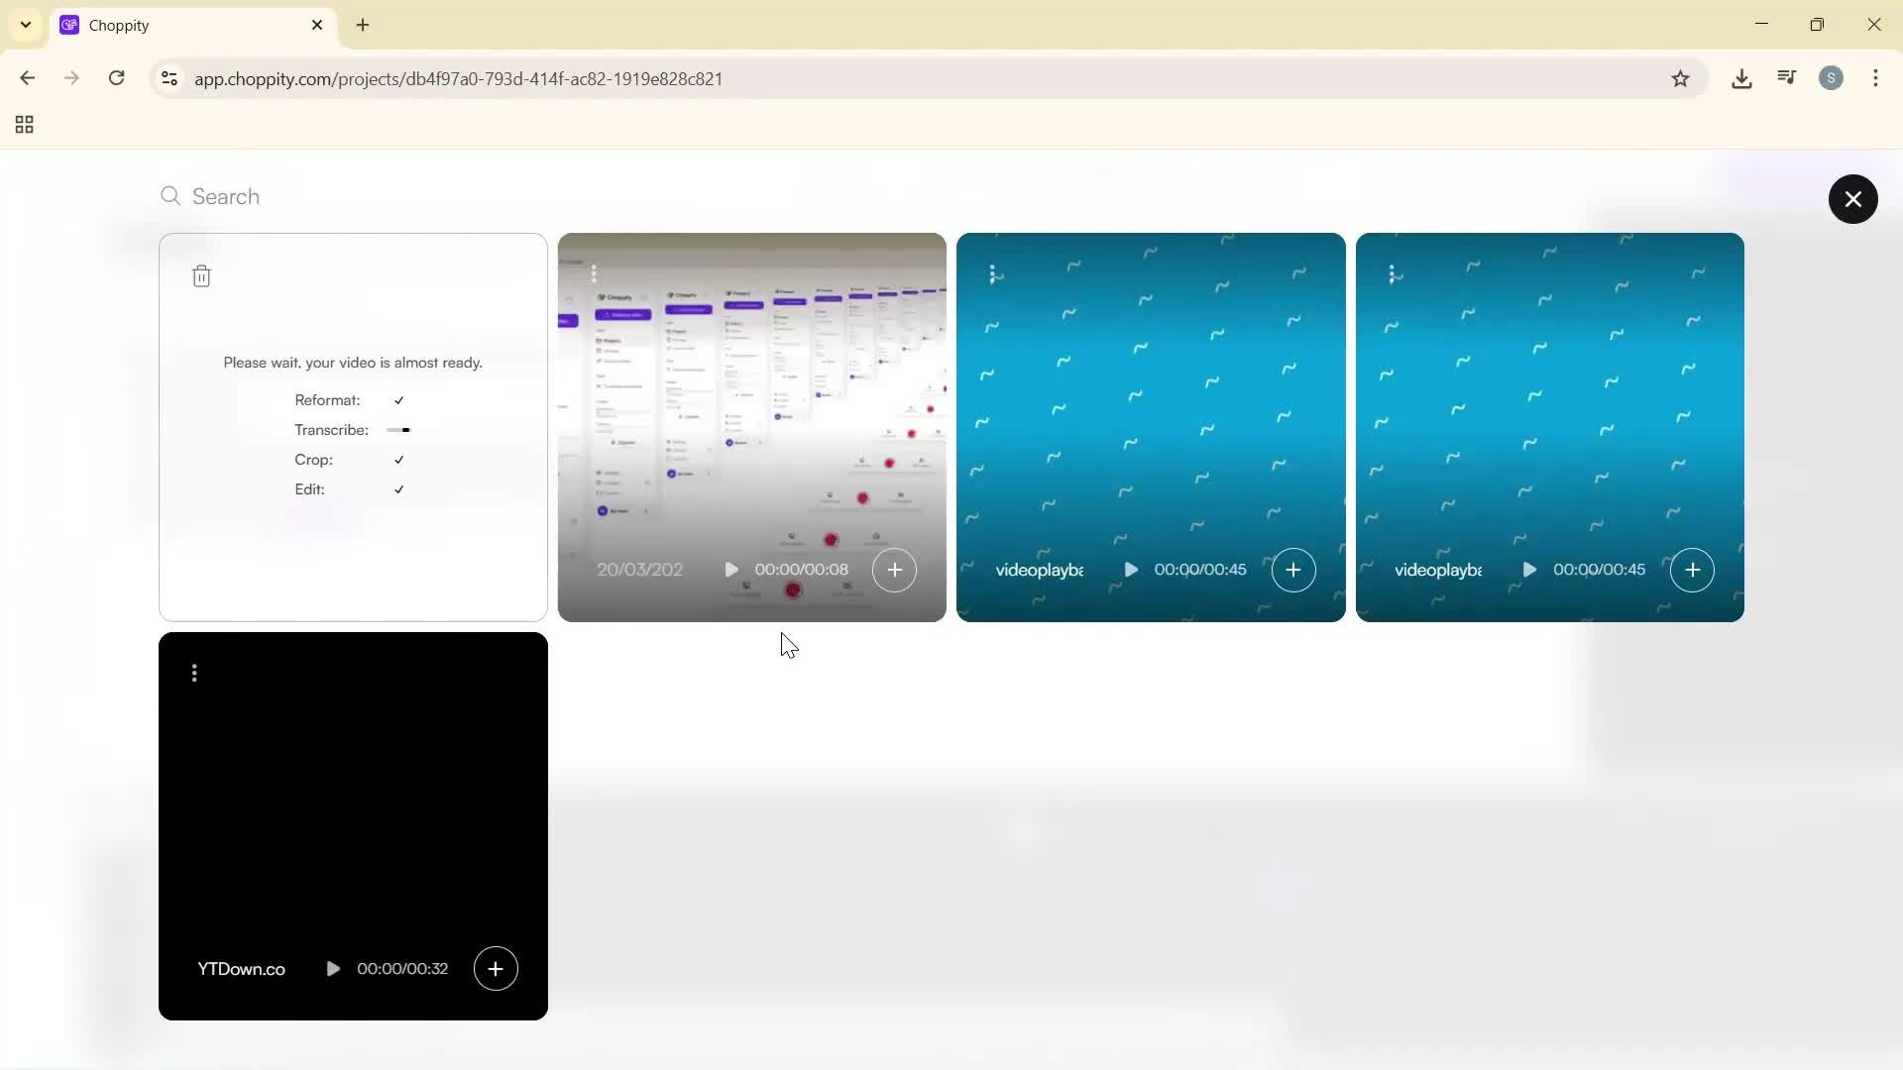Click the Transcribe progress bar
The width and height of the screenshot is (1903, 1070).
click(x=397, y=430)
